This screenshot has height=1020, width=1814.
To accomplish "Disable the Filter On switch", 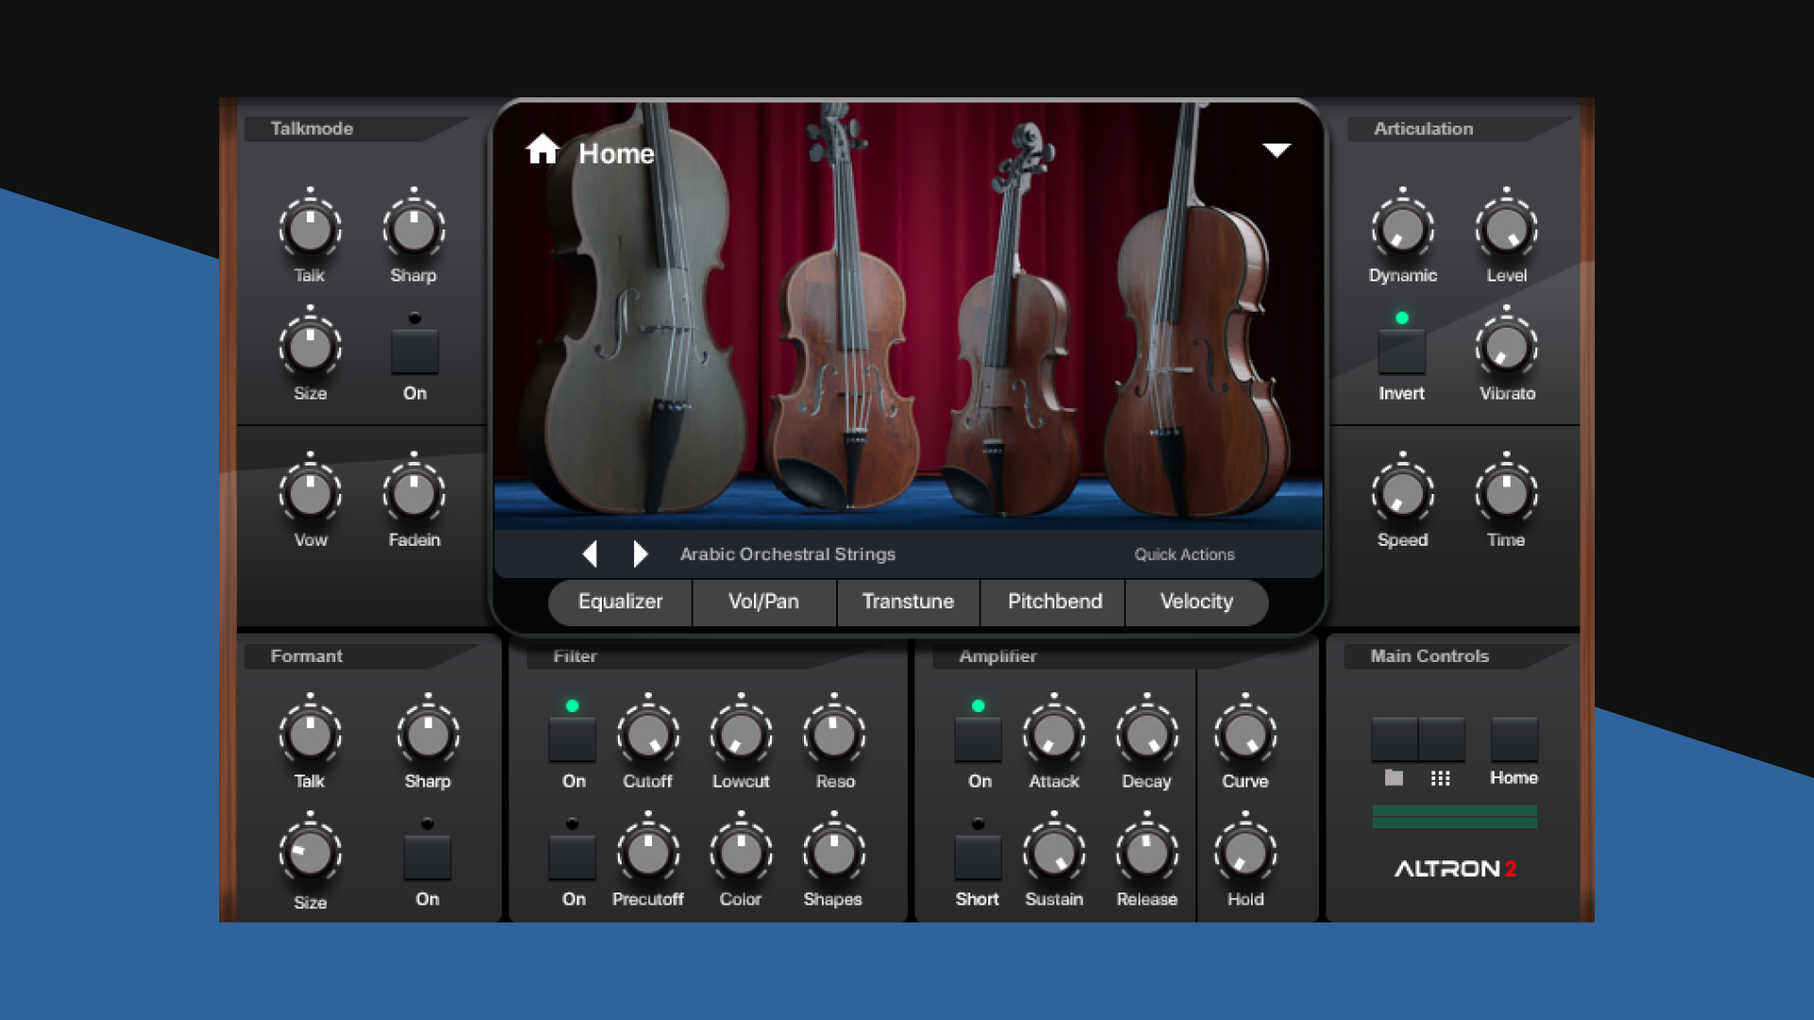I will pos(573,739).
